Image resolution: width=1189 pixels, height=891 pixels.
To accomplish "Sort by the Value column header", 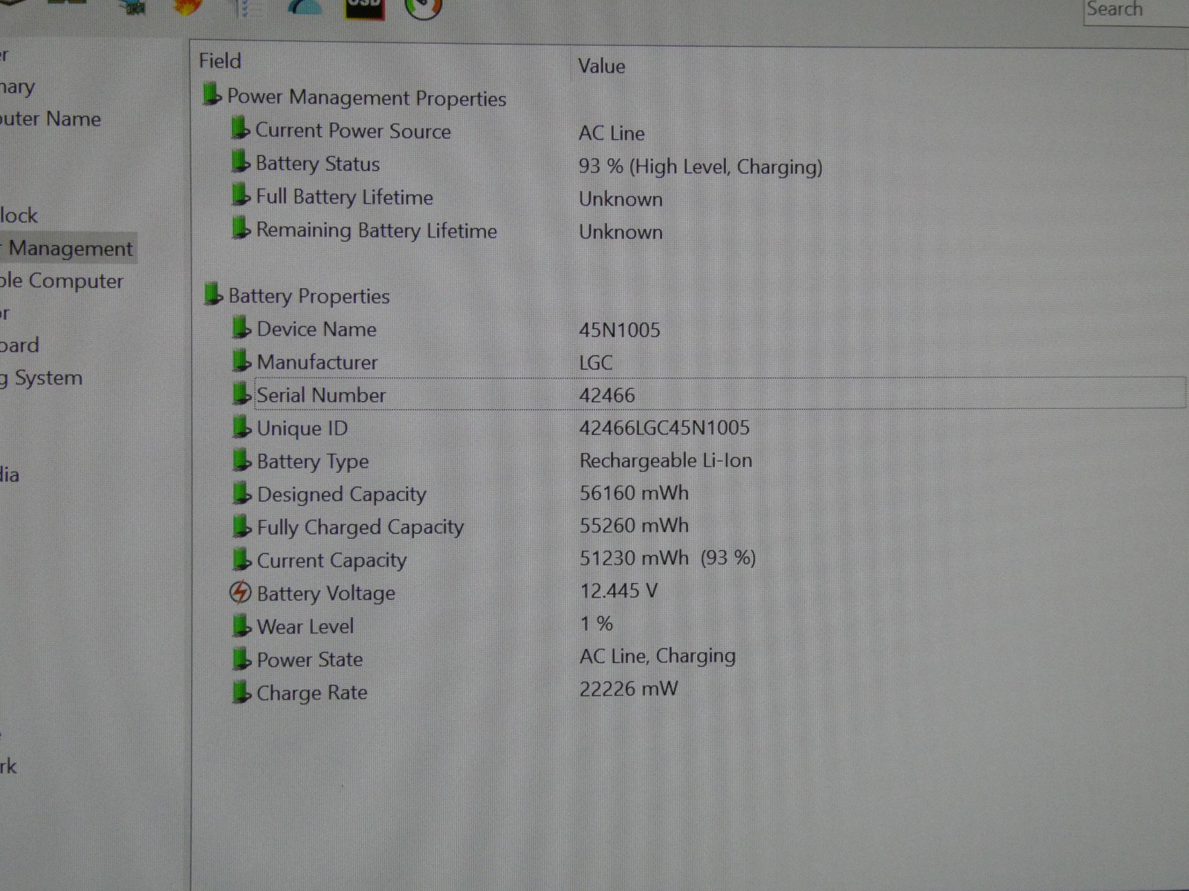I will 601,66.
